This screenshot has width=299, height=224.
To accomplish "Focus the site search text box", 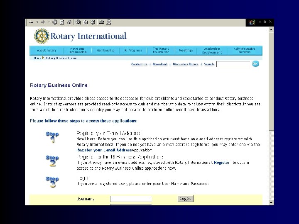I will pos(233,64).
